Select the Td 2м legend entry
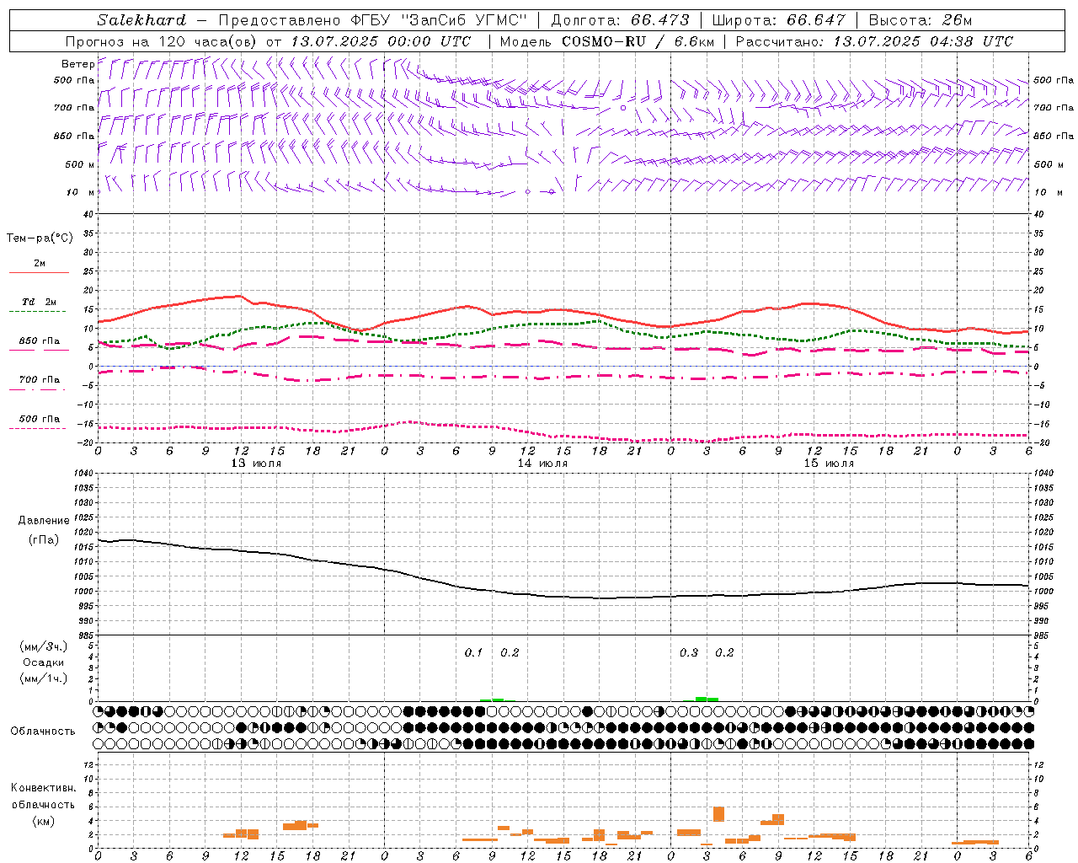1078x863 pixels. tap(39, 302)
